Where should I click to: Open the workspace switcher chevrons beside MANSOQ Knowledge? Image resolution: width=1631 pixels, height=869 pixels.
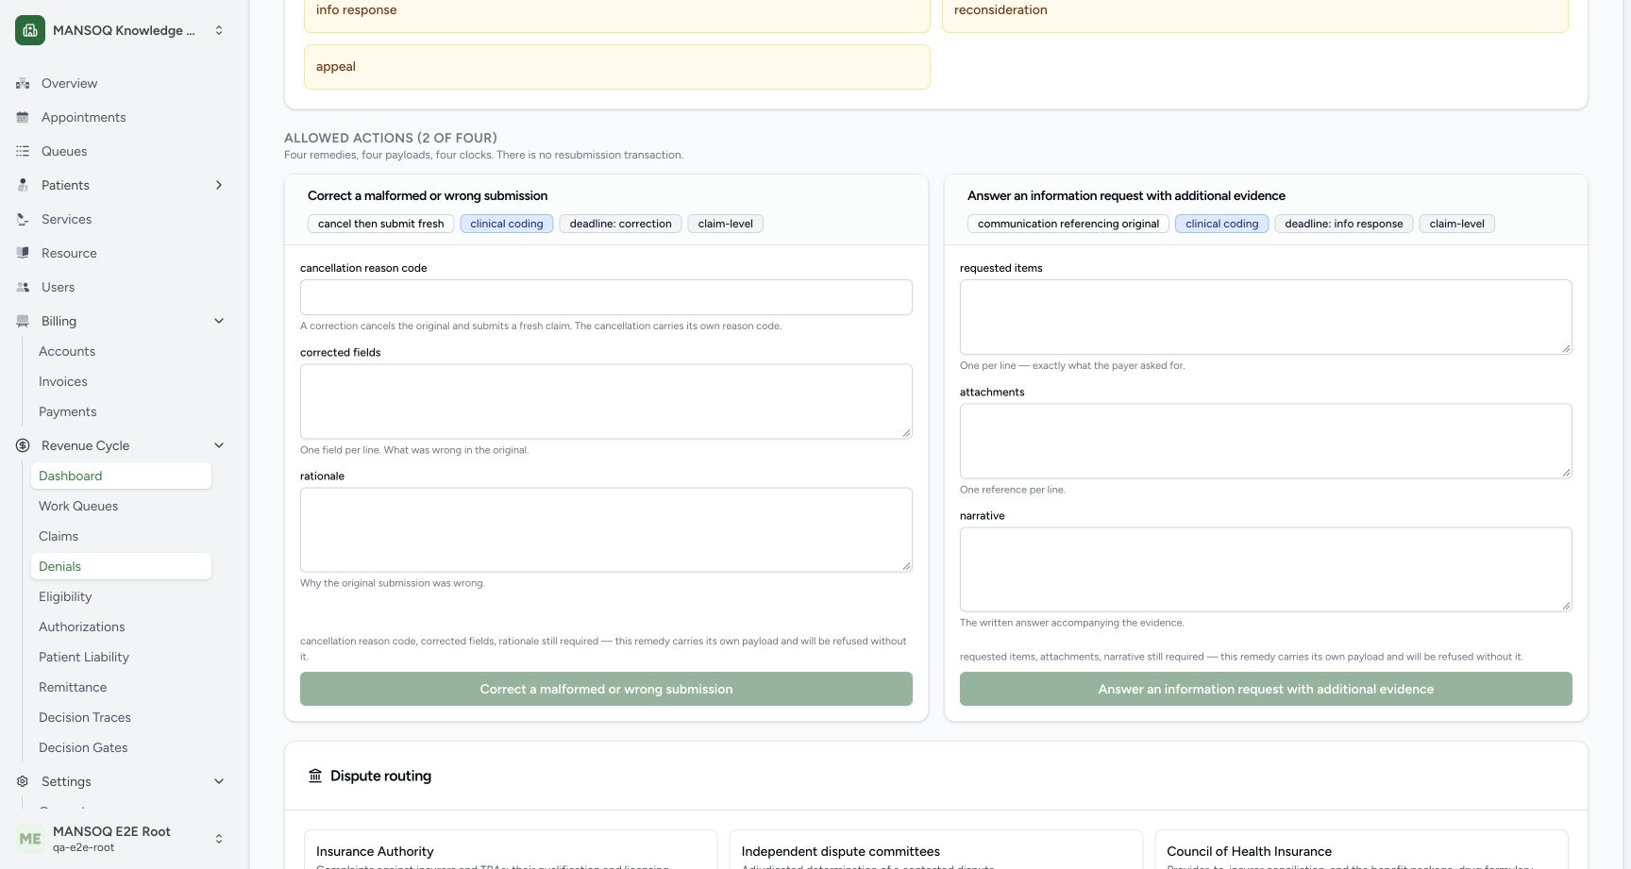pos(219,30)
